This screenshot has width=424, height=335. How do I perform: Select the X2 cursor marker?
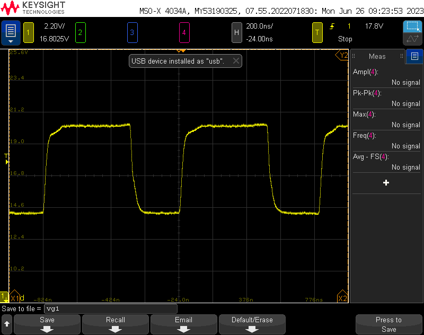tap(342, 298)
